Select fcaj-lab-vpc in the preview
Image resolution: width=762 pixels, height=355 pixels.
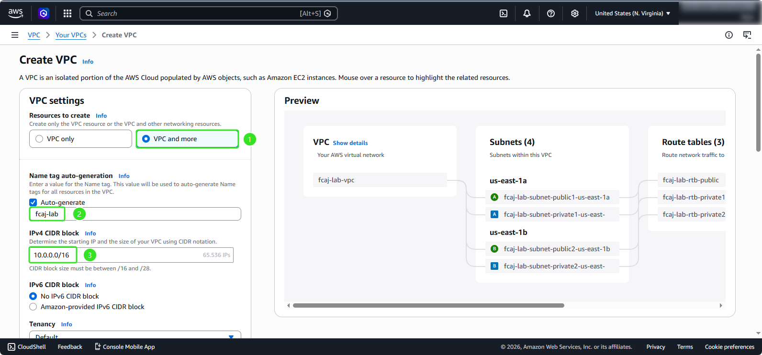point(380,180)
